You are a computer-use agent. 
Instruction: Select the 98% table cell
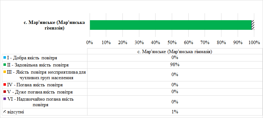[x=175, y=65]
